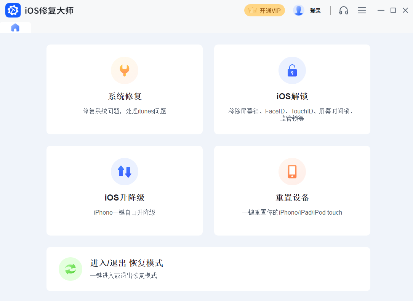This screenshot has width=413, height=301.
Task: Open the iOS升降级 title
Action: pos(125,197)
